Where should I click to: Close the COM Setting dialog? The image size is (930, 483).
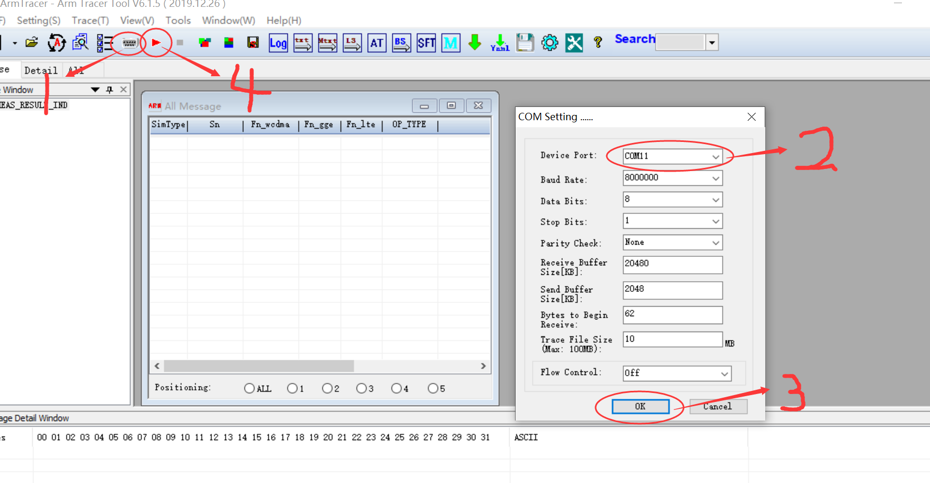click(x=751, y=117)
